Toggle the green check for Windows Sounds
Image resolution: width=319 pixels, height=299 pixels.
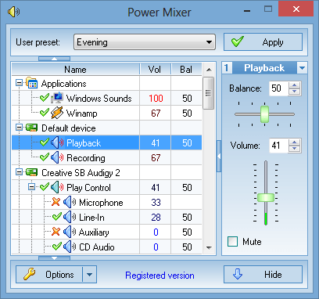coord(45,98)
